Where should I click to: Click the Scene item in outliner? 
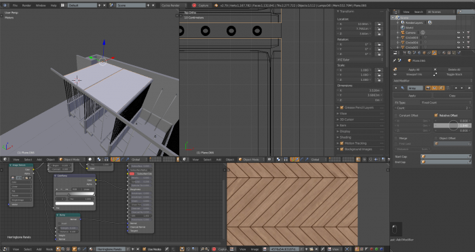click(x=404, y=18)
